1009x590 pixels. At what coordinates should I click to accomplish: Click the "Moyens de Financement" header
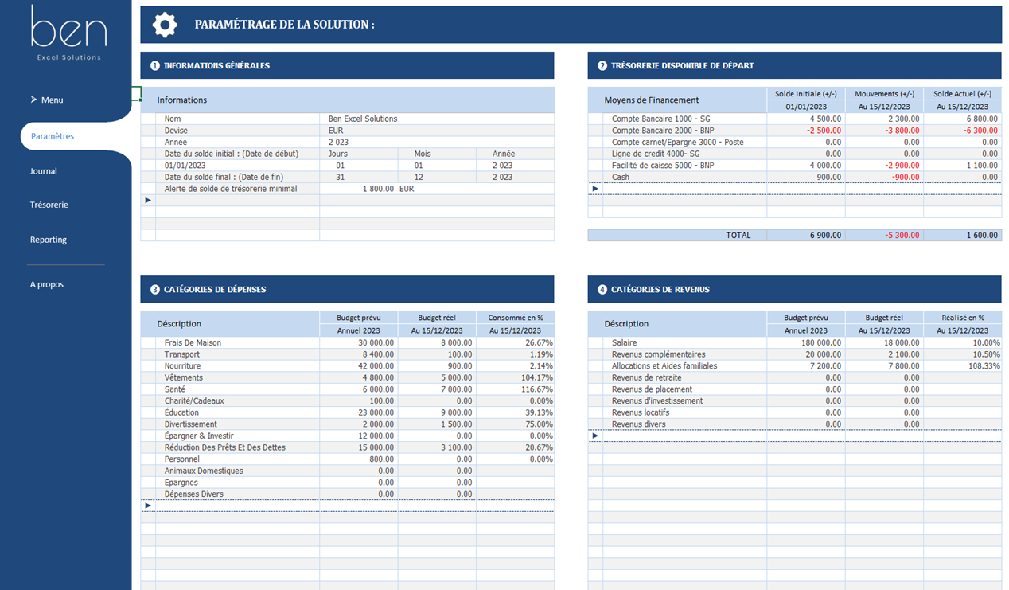point(652,100)
